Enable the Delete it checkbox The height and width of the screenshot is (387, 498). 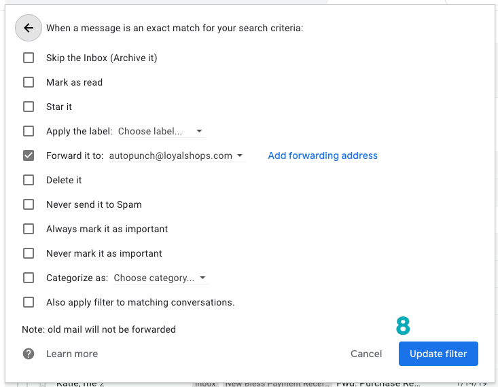29,180
